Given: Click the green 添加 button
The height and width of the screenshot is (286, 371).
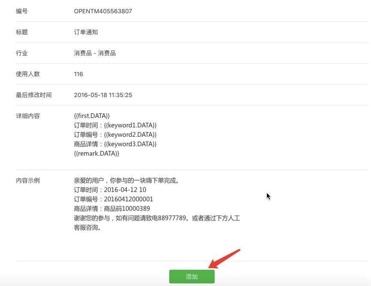Looking at the screenshot, I should pos(191,277).
